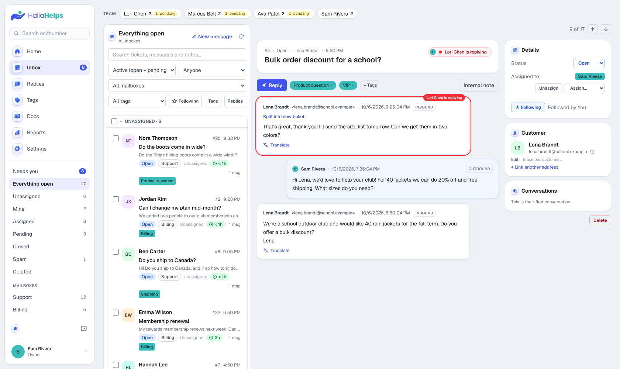620x369 pixels.
Task: Open the Reports section icon
Action: (x=17, y=132)
